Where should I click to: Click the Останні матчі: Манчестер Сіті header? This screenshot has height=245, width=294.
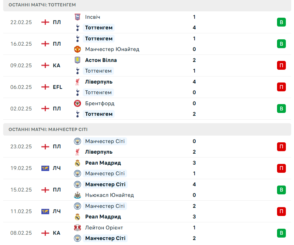(147, 130)
